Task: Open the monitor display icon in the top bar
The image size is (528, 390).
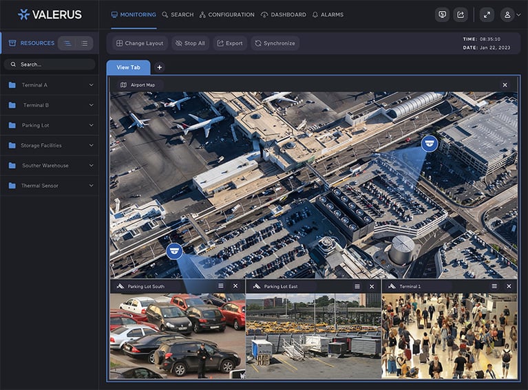Action: [x=442, y=14]
